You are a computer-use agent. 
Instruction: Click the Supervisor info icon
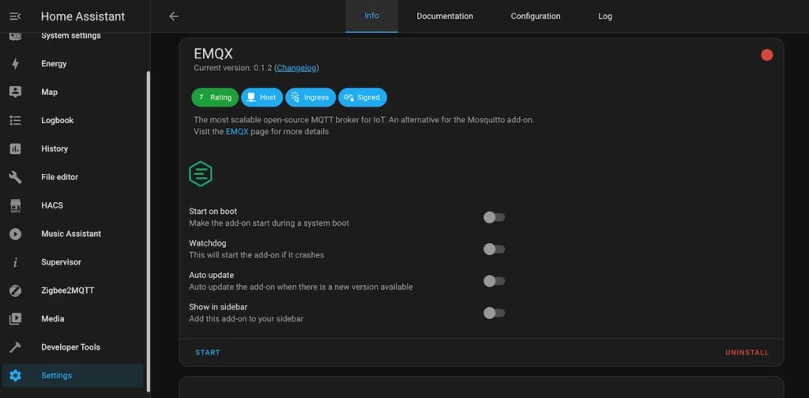tap(15, 262)
